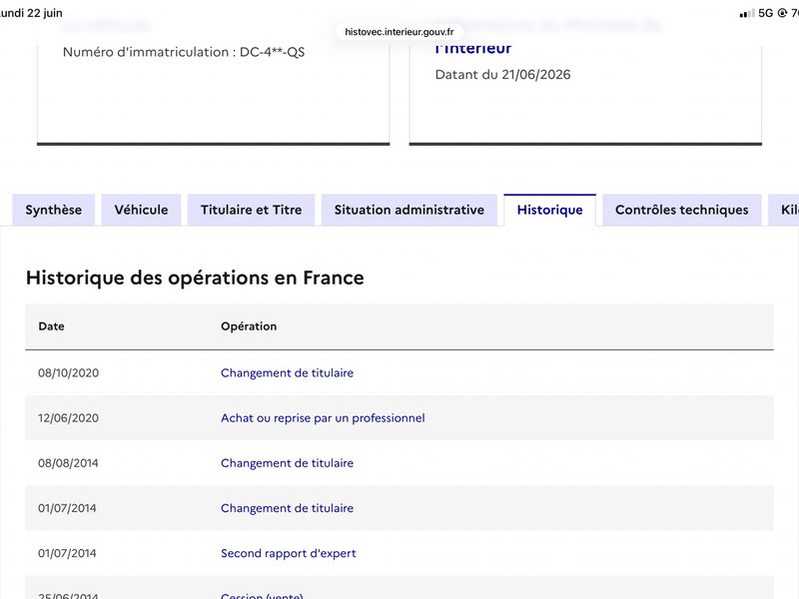Click the Date column header
The height and width of the screenshot is (599, 799).
(x=52, y=326)
